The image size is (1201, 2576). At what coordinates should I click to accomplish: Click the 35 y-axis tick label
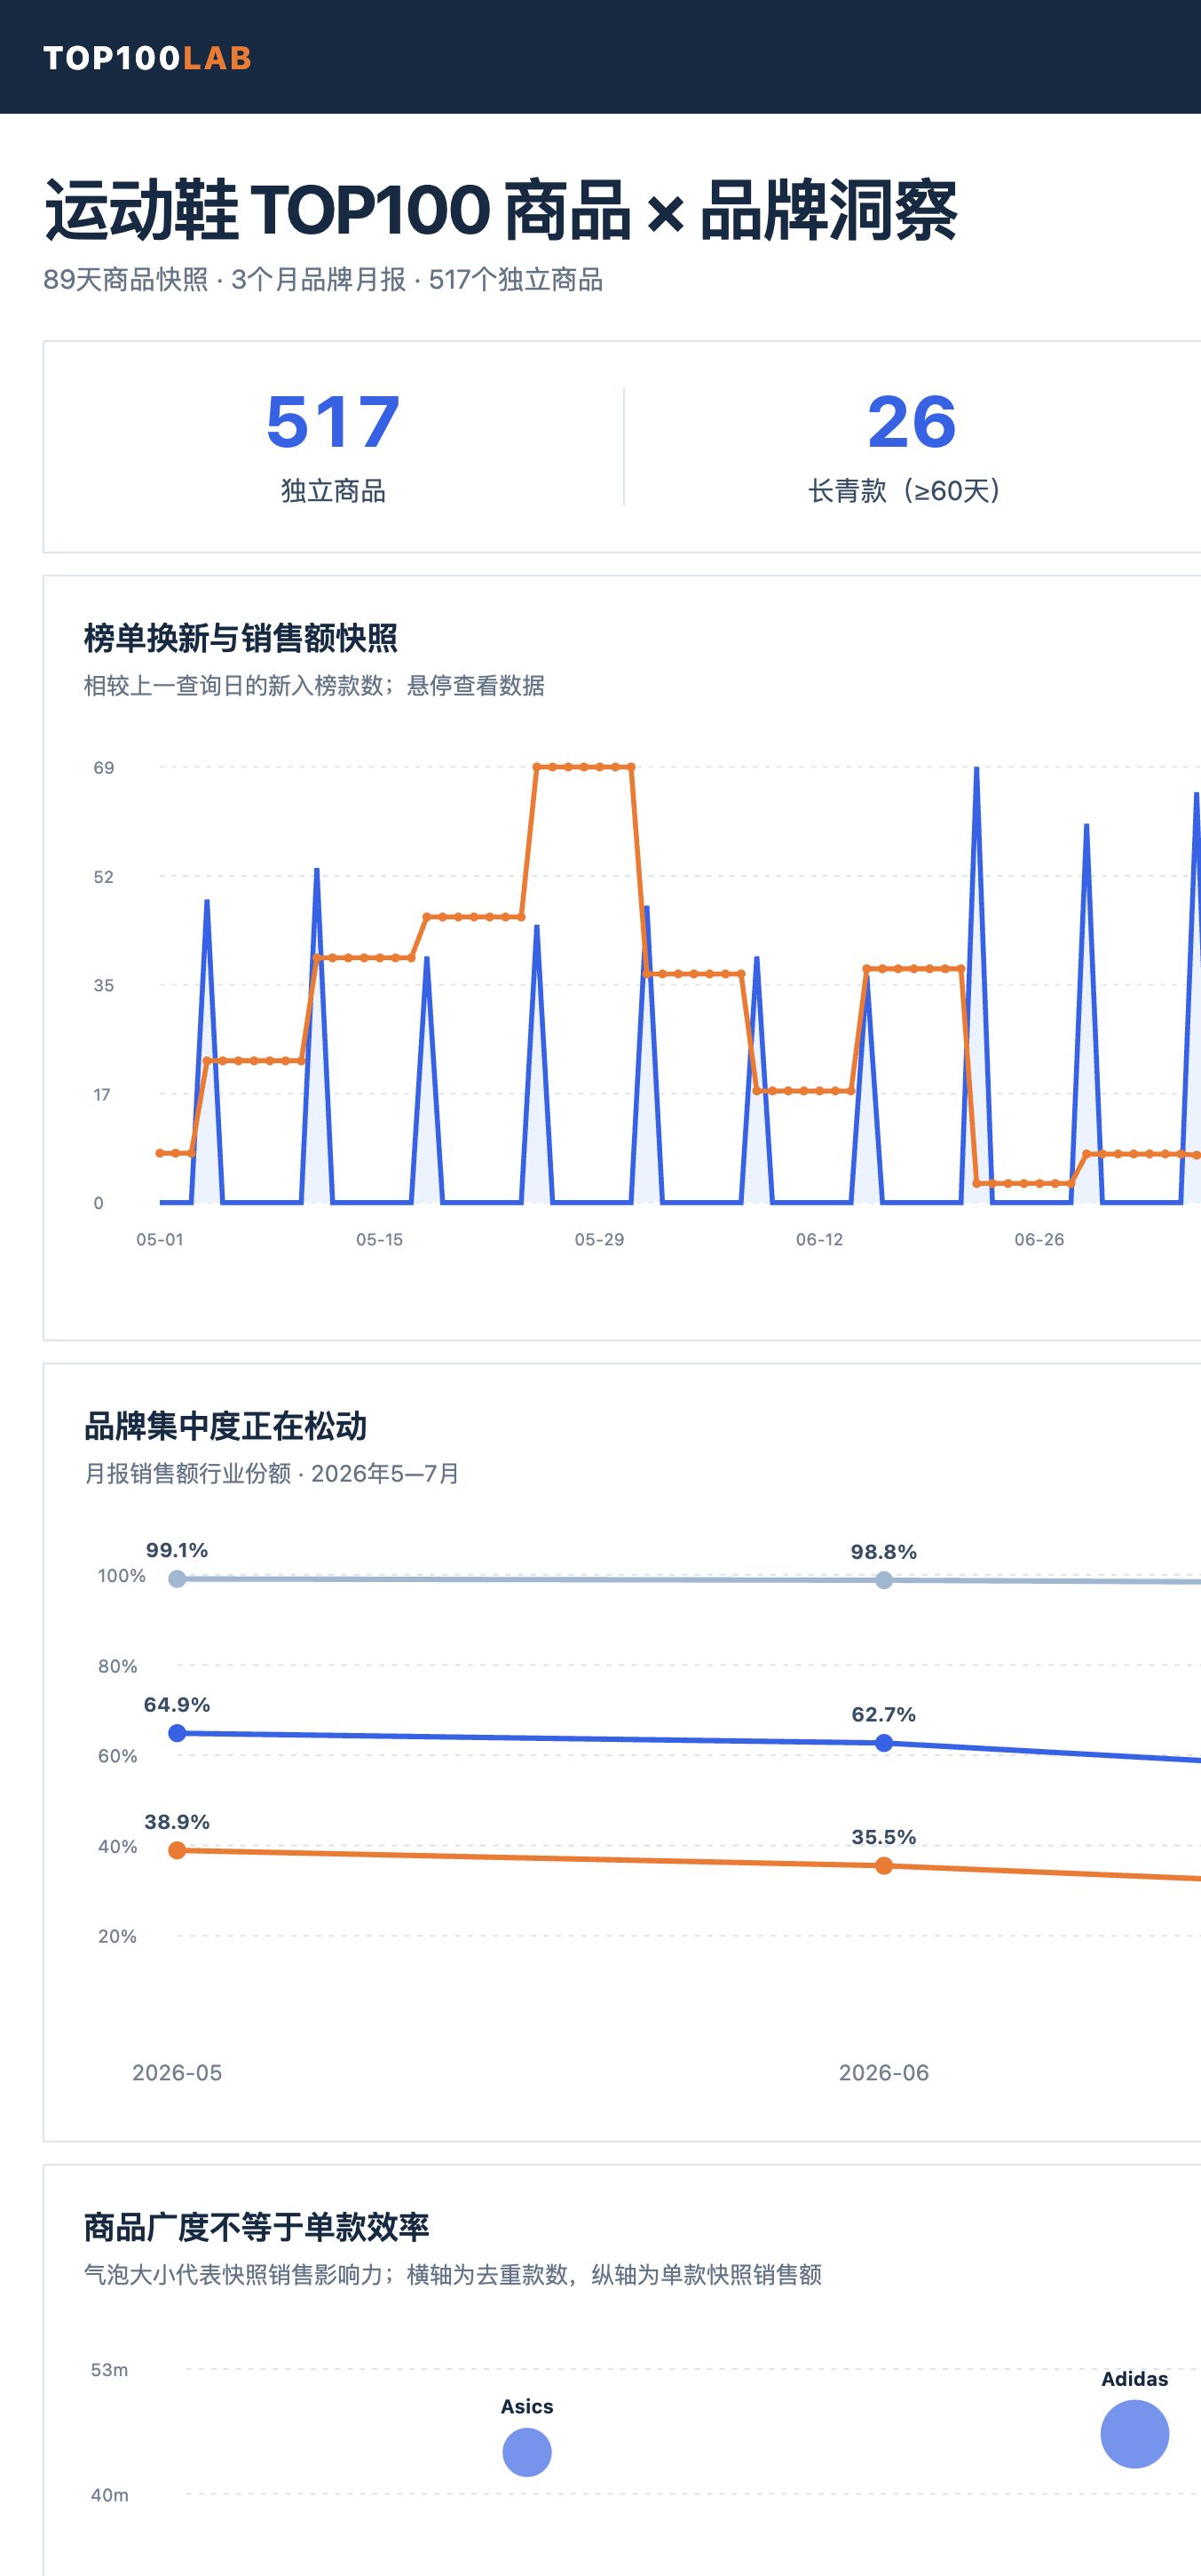click(104, 985)
